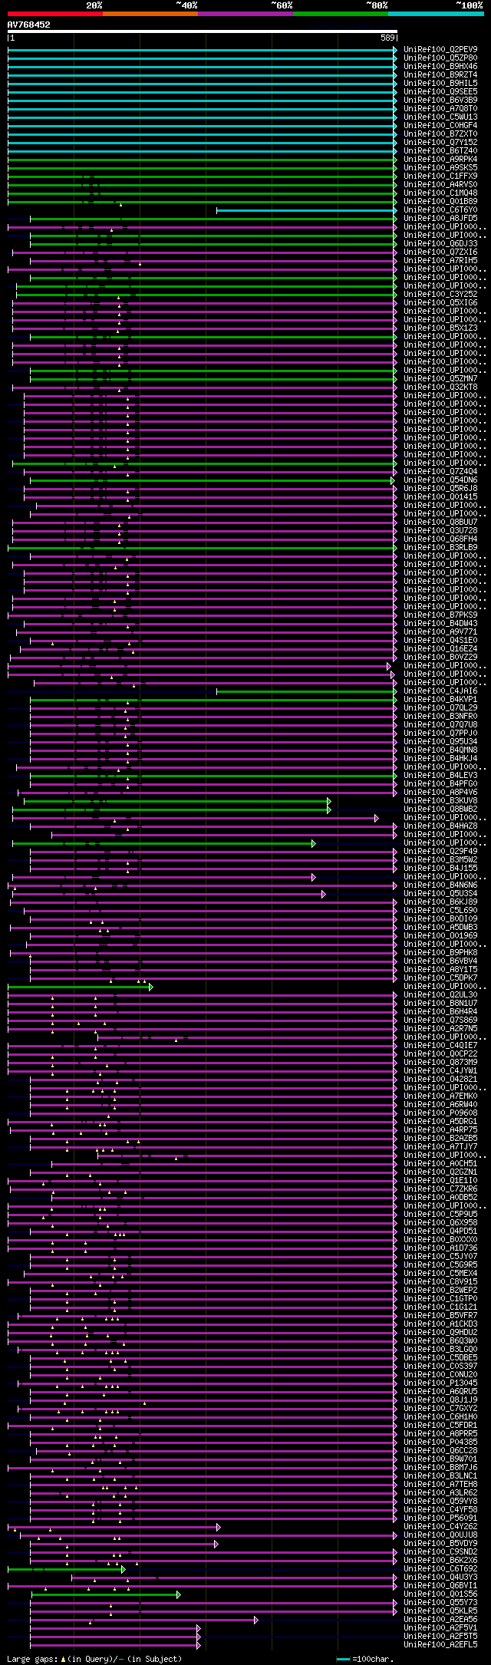The image size is (491, 1665).
Task: Select the UniRef100_Q95U34 label
Action: pyautogui.click(x=440, y=741)
